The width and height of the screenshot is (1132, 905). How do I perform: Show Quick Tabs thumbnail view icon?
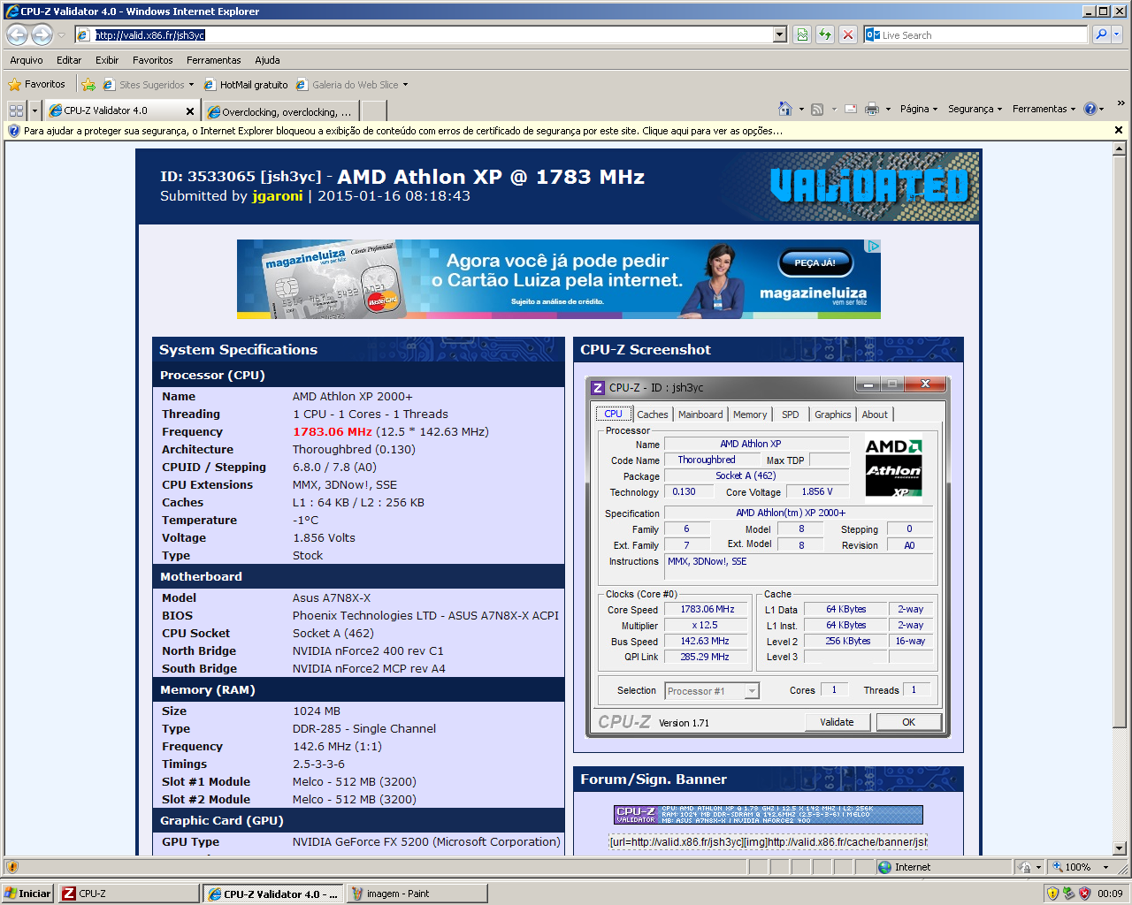point(16,110)
